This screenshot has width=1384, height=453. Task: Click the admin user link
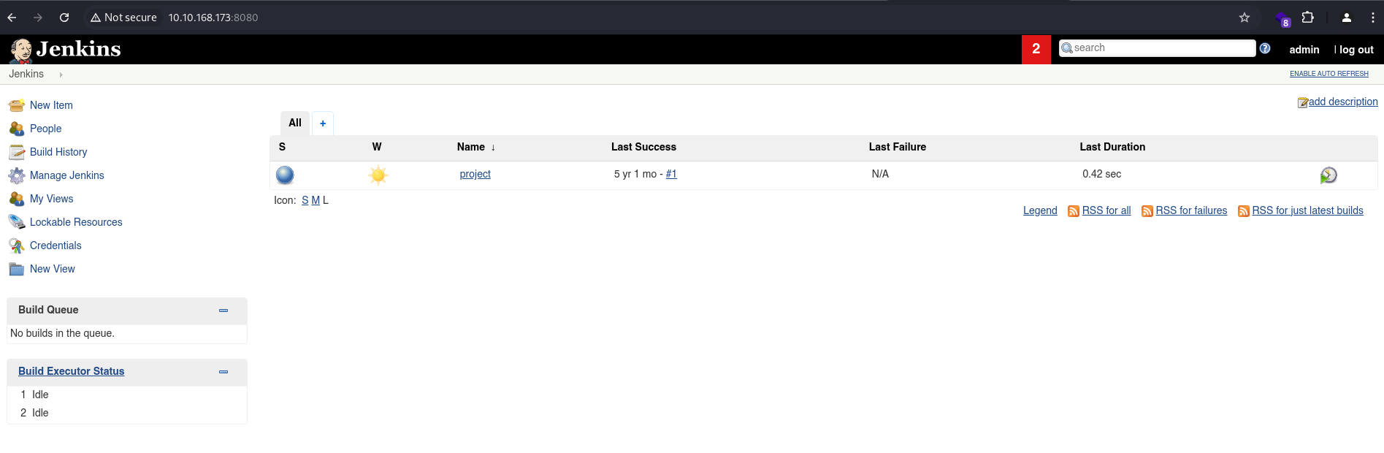point(1304,50)
